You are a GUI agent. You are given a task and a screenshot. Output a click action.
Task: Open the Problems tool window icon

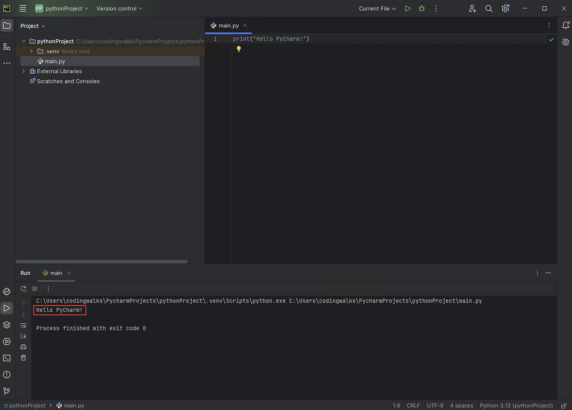[x=7, y=374]
